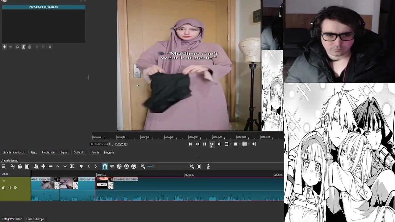This screenshot has height=222, width=395.
Task: Open the Filtr... tab
Action: (x=34, y=152)
